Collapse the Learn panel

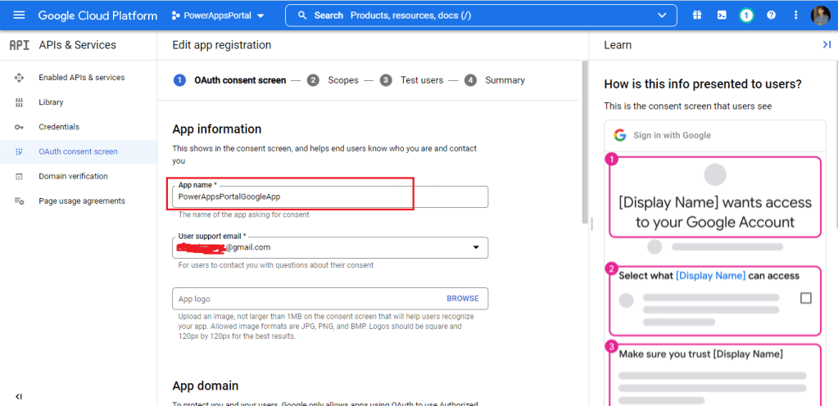[826, 45]
